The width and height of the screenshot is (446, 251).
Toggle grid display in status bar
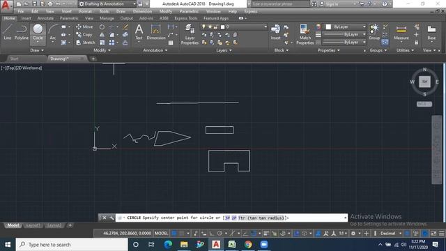(x=174, y=234)
